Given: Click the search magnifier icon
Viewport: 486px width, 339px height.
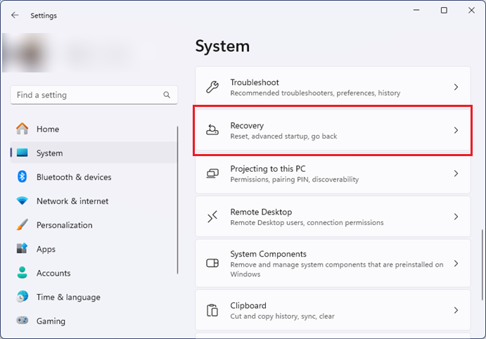Looking at the screenshot, I should point(167,95).
